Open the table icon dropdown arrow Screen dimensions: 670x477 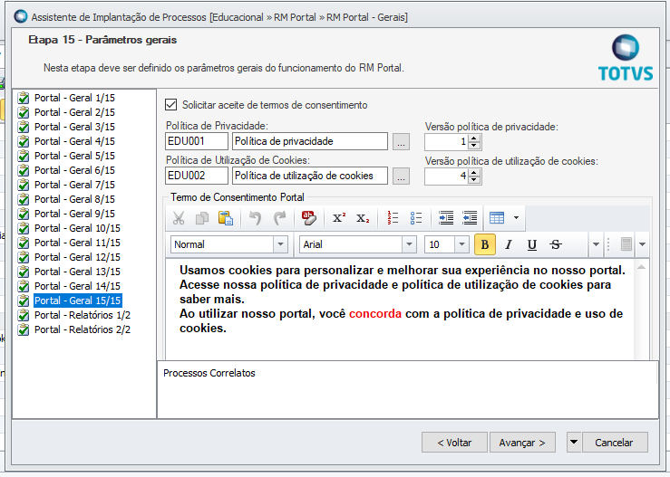[516, 218]
